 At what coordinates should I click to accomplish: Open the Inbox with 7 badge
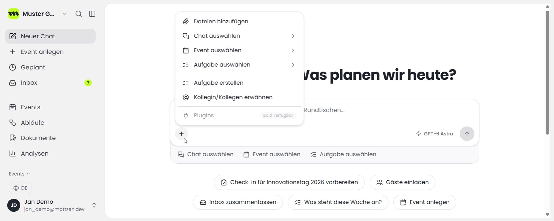pos(50,83)
